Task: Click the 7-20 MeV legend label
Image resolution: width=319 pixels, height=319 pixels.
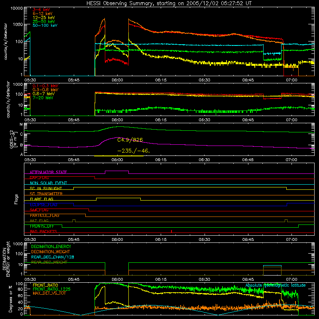Action: 43,98
